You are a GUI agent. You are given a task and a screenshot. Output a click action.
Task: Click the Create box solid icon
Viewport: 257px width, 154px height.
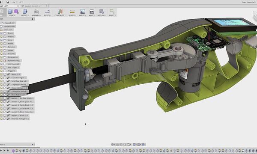coord(10,12)
